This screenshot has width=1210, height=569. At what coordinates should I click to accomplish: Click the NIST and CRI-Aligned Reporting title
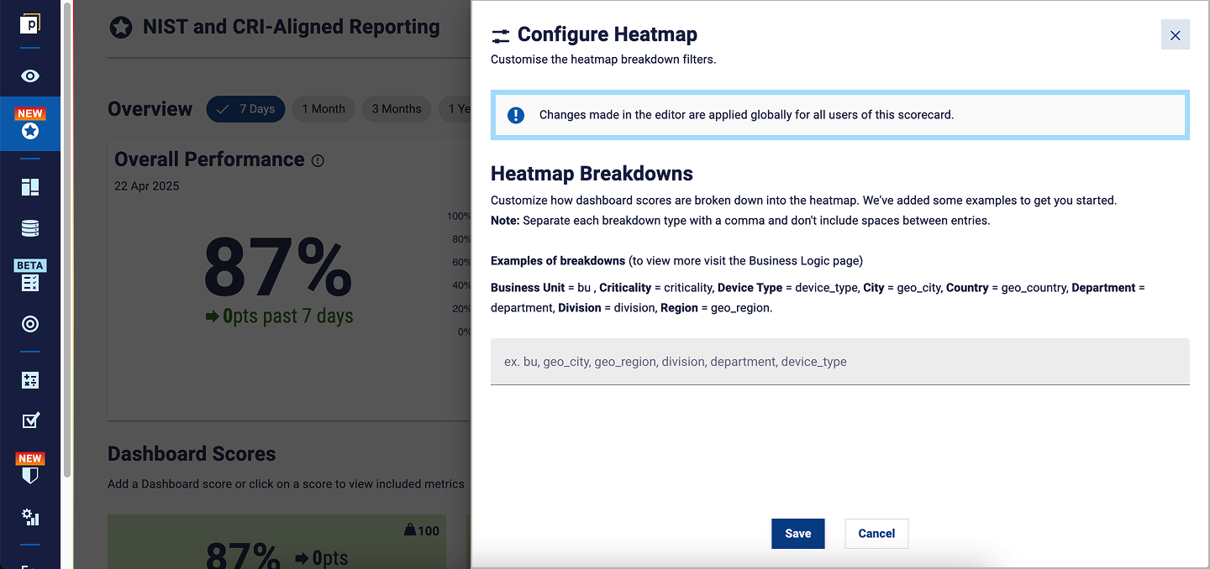291,27
